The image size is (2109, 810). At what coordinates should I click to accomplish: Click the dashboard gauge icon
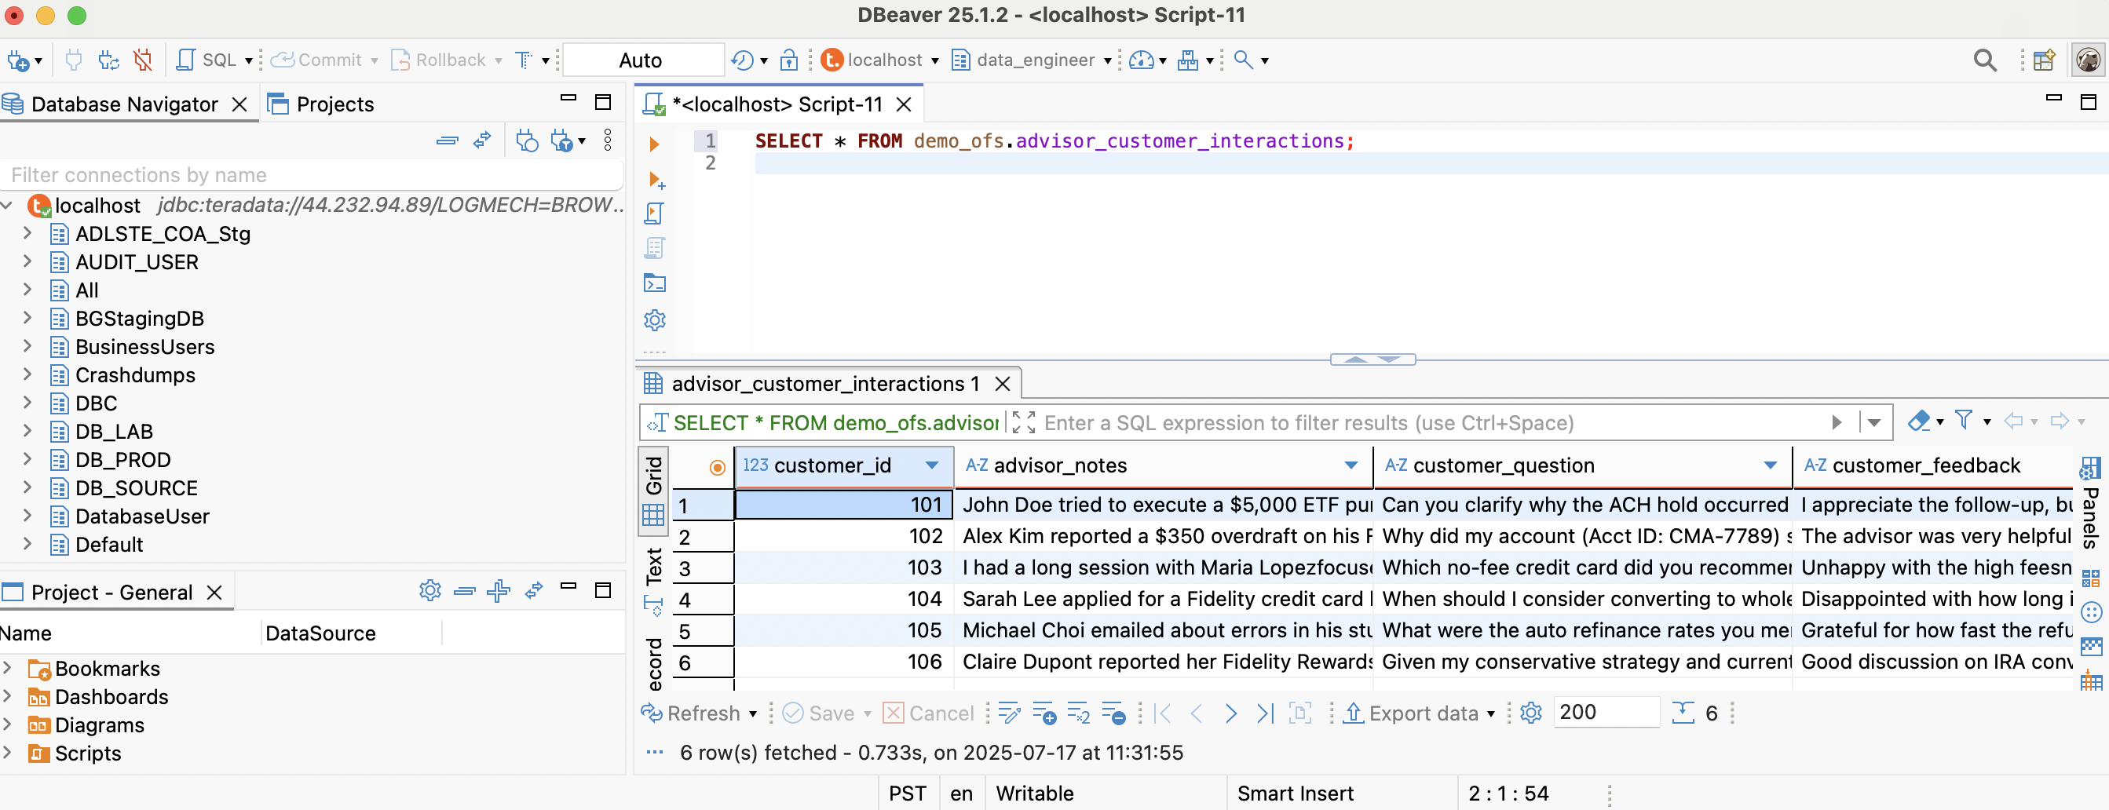[1142, 60]
